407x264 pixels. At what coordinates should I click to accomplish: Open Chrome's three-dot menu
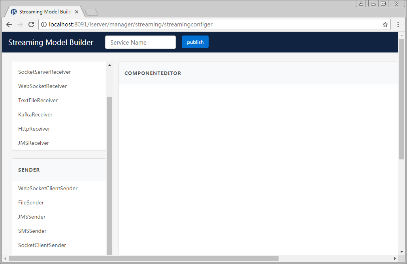click(x=398, y=24)
